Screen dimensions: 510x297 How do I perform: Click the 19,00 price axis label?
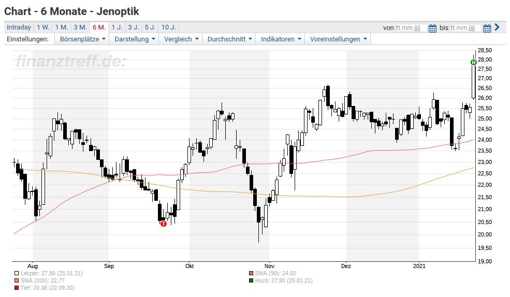coord(485,261)
